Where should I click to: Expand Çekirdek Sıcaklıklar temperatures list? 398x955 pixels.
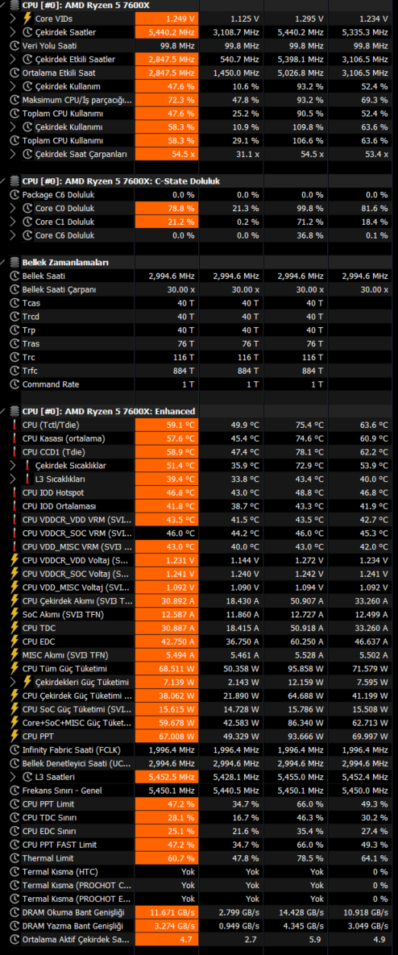(x=14, y=465)
